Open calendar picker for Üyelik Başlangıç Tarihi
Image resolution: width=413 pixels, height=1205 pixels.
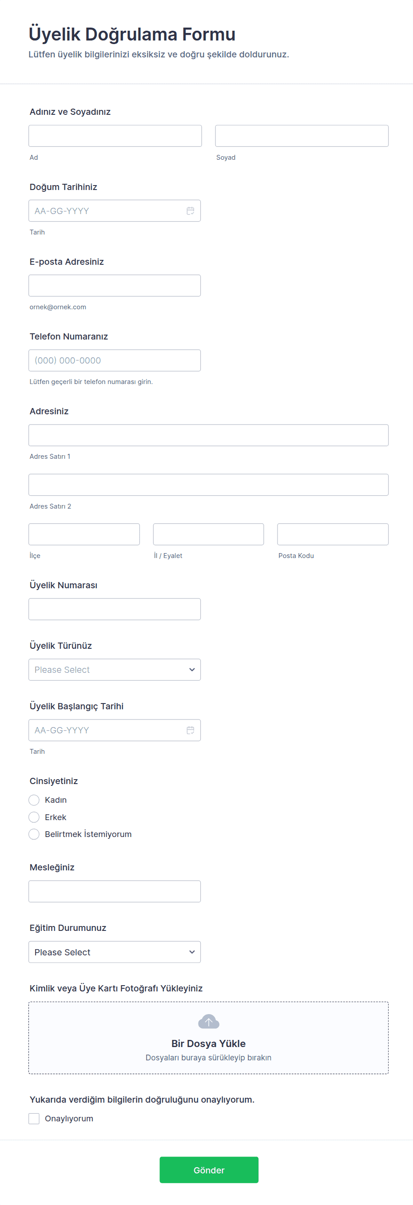(x=190, y=730)
